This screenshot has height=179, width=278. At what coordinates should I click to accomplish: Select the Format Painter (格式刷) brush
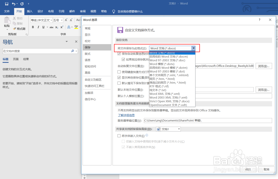coord(14,29)
